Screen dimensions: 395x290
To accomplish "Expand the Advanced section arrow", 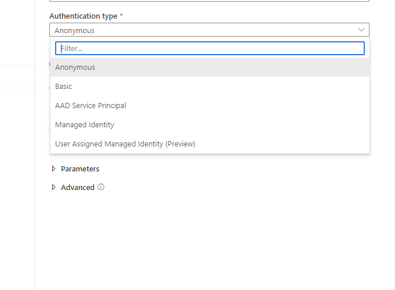I will click(53, 187).
